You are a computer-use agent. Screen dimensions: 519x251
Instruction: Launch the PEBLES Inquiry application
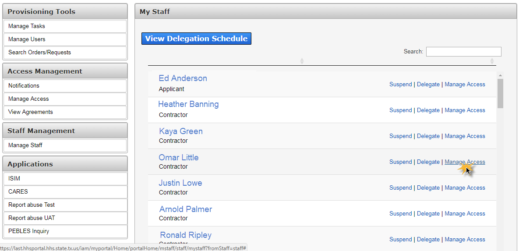tap(65, 231)
